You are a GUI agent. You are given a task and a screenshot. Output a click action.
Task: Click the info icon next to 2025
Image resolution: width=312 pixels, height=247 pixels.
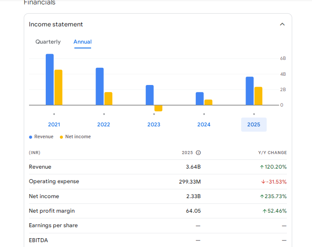(198, 153)
